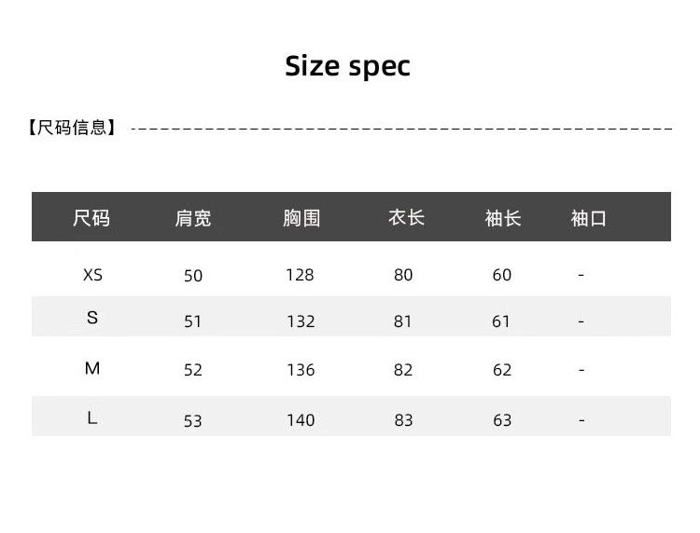Click the L size row label

(x=92, y=418)
